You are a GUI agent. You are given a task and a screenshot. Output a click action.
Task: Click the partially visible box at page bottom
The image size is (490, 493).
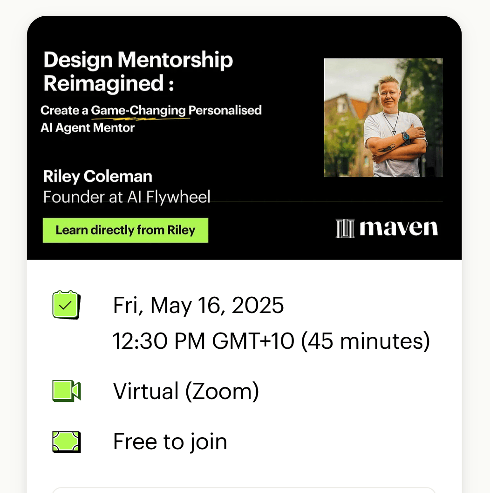[x=245, y=490]
